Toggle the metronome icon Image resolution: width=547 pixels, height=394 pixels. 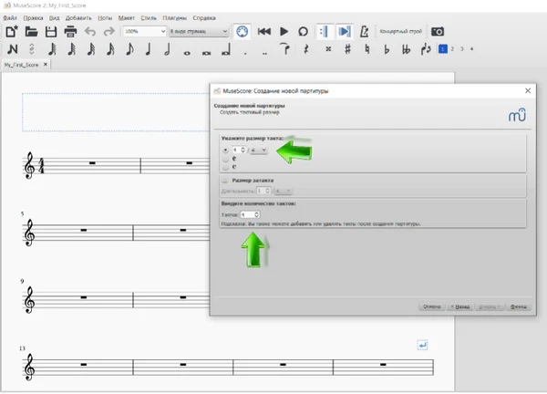364,31
